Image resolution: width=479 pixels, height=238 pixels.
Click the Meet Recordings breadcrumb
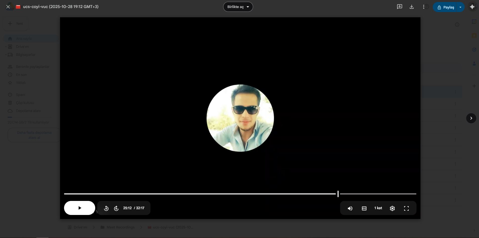pos(120,227)
